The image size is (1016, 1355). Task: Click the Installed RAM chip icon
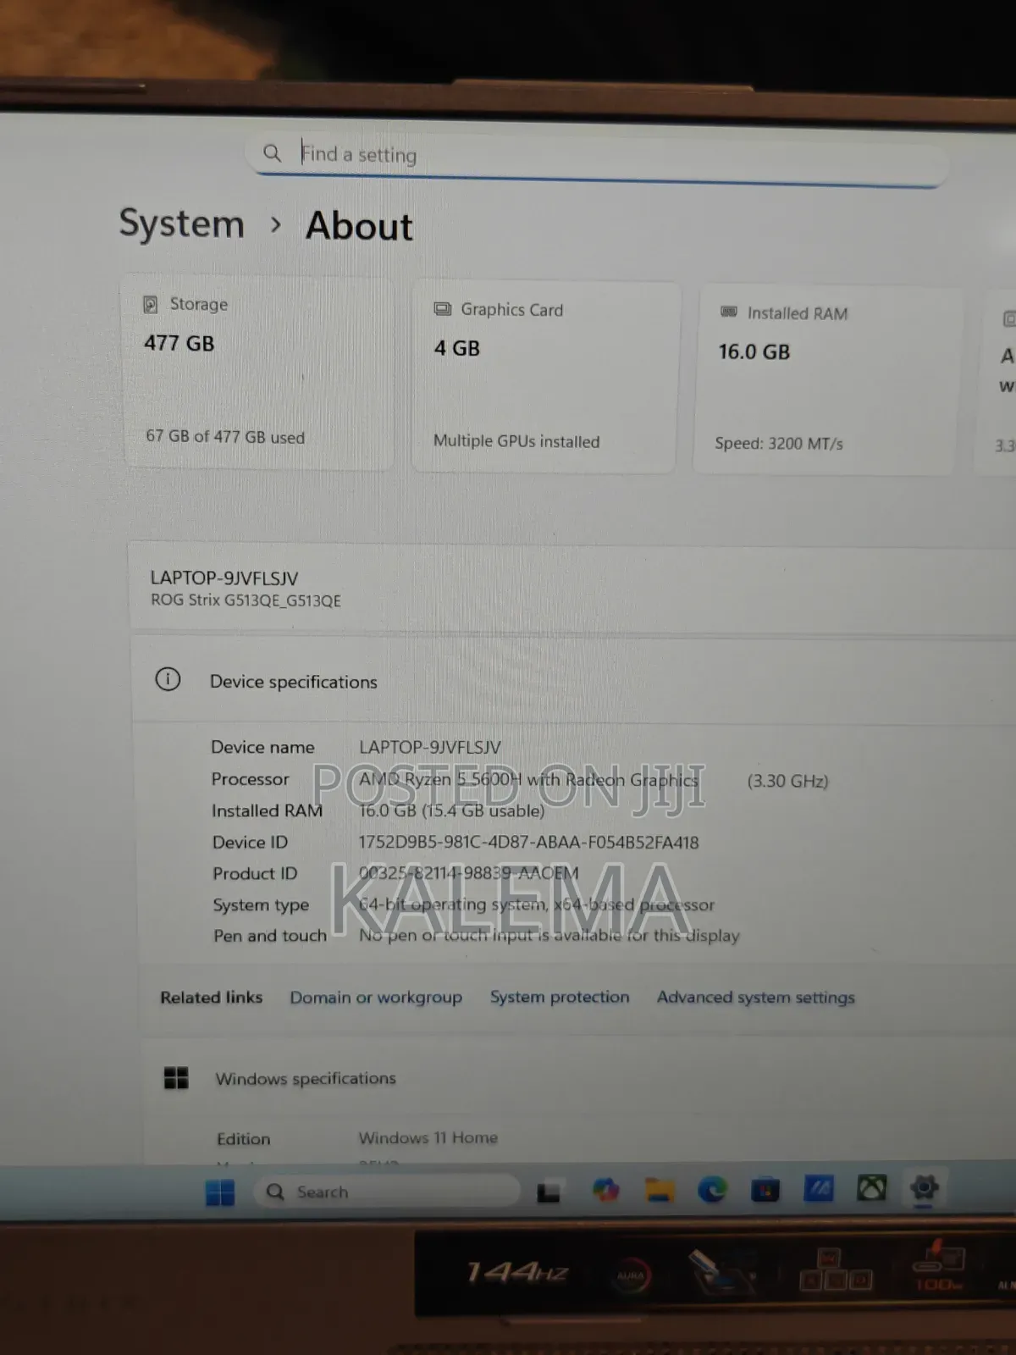729,312
